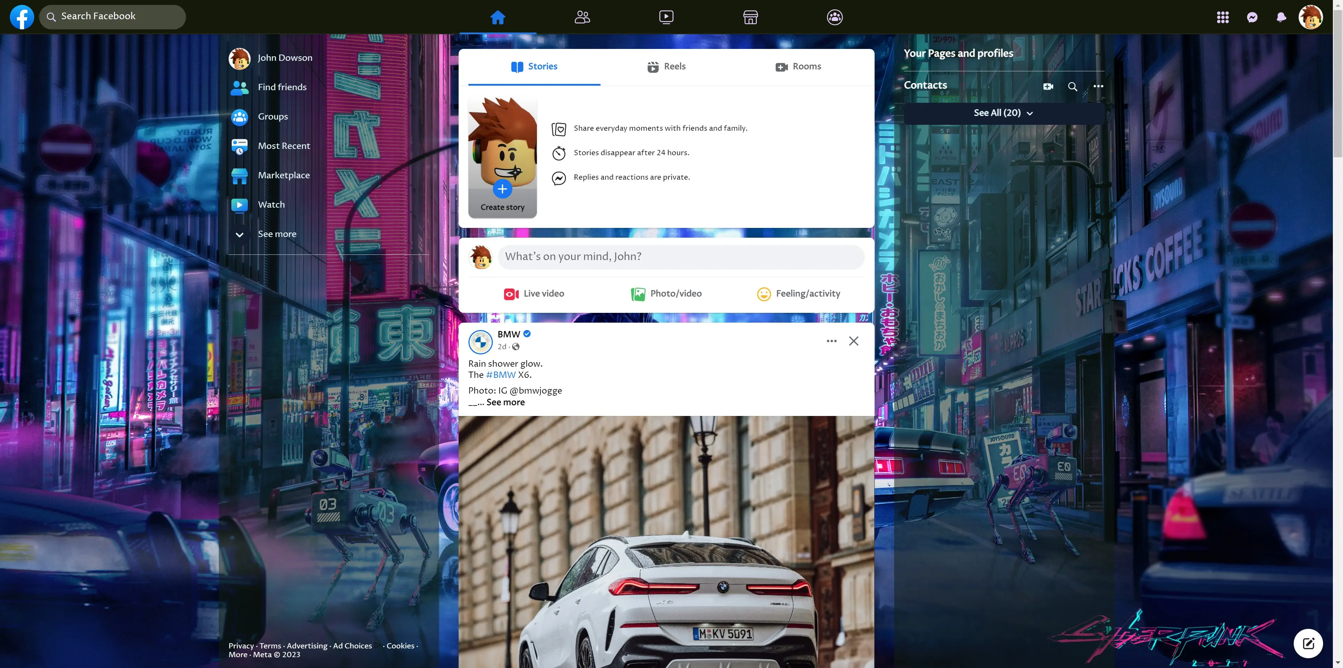Open Privacy footer link
The height and width of the screenshot is (668, 1343).
(241, 646)
